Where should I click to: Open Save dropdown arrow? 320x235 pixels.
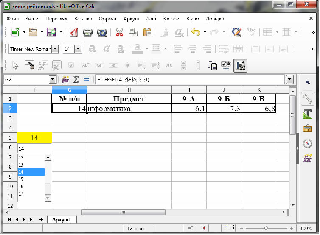(61, 32)
